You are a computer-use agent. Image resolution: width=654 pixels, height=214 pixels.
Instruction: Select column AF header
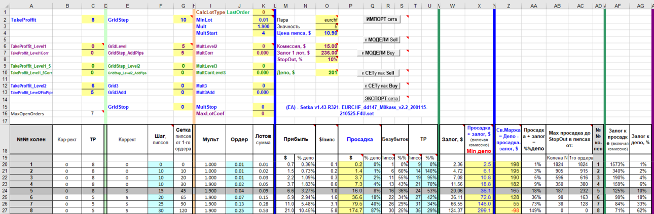[x=617, y=5]
